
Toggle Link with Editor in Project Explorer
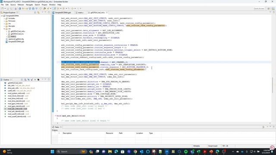[38, 12]
